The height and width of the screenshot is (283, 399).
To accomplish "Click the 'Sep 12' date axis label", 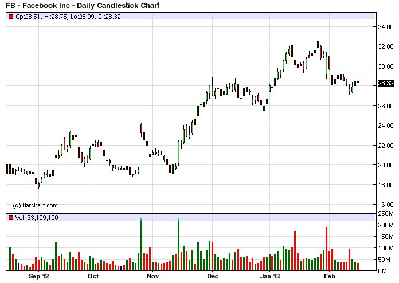I will tap(38, 276).
